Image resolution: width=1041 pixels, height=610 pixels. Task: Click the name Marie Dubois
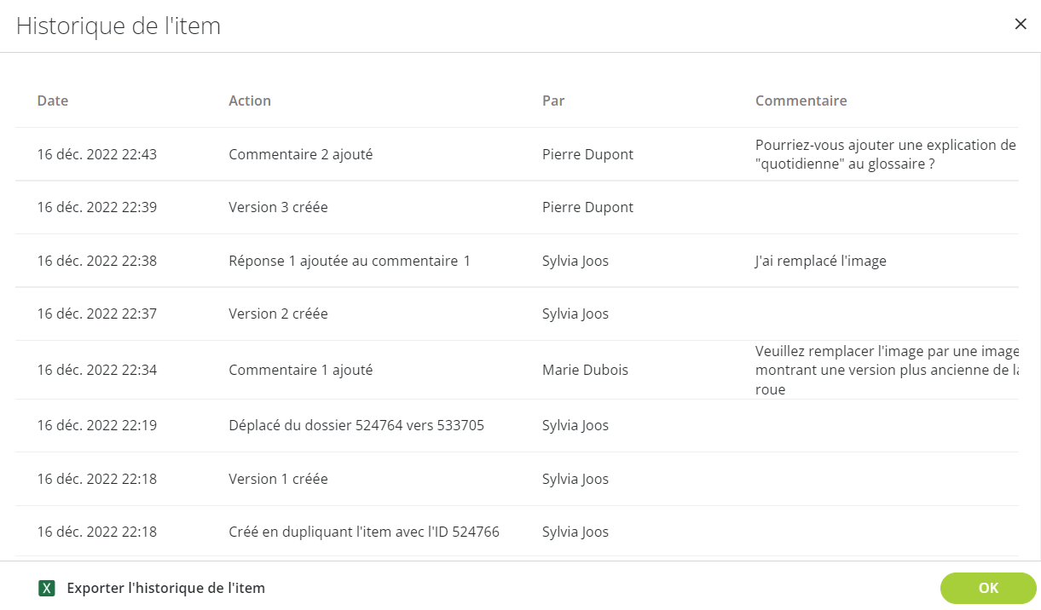584,370
